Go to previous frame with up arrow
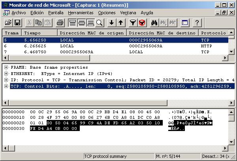 pos(121,22)
